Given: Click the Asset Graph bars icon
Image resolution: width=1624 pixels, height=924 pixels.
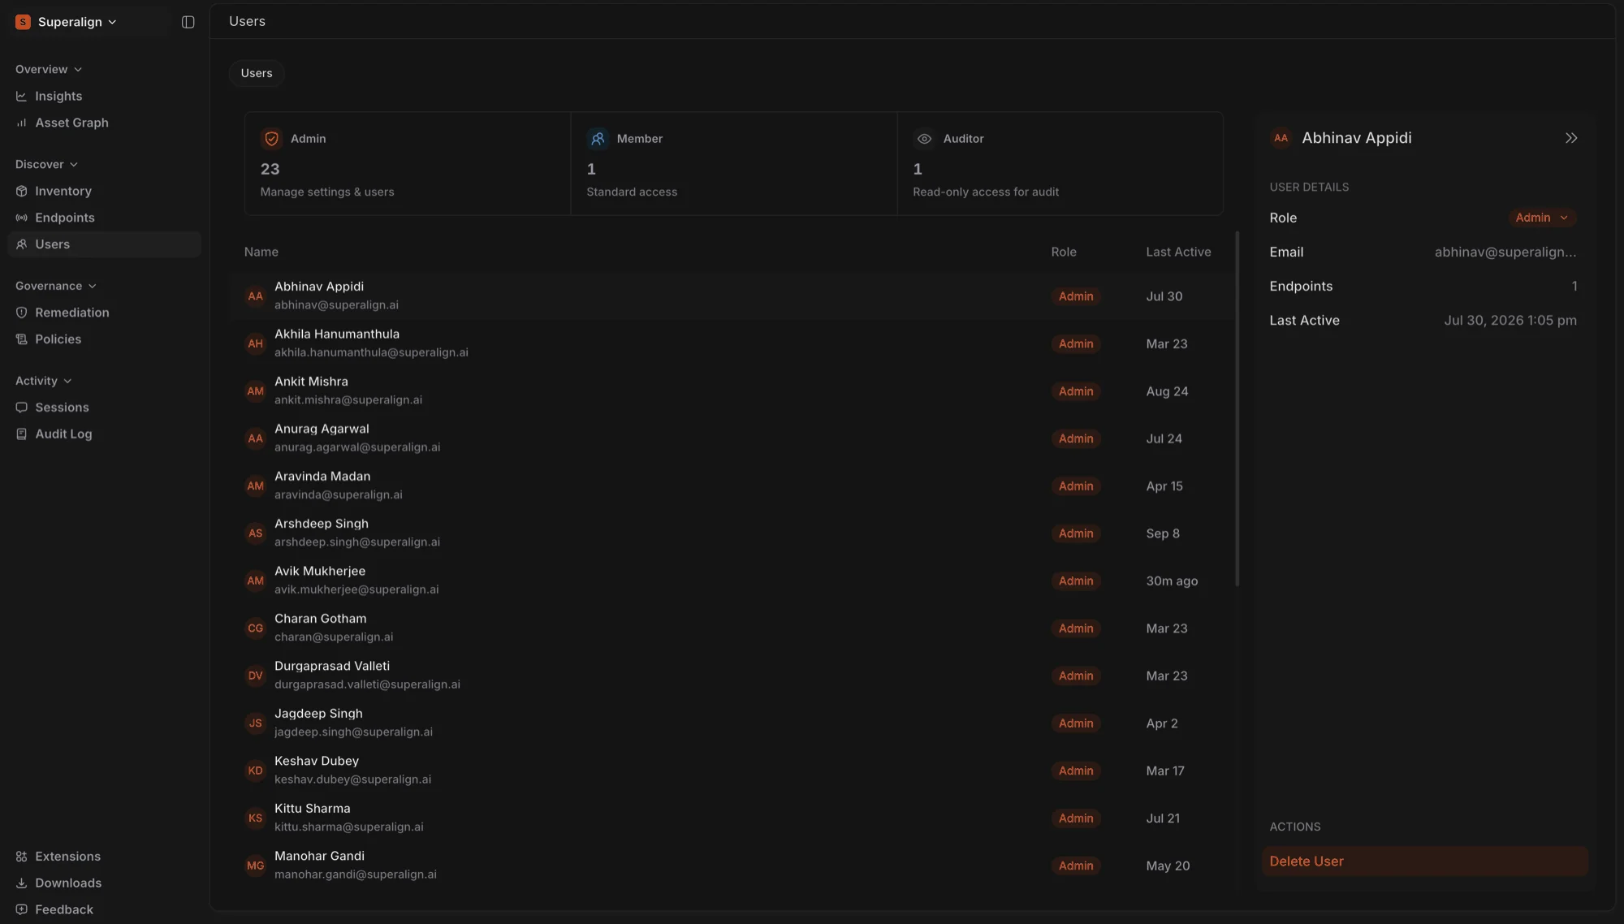Looking at the screenshot, I should click(21, 123).
